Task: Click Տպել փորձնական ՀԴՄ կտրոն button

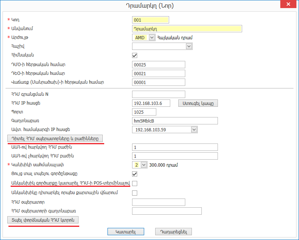Action: click(x=43, y=220)
